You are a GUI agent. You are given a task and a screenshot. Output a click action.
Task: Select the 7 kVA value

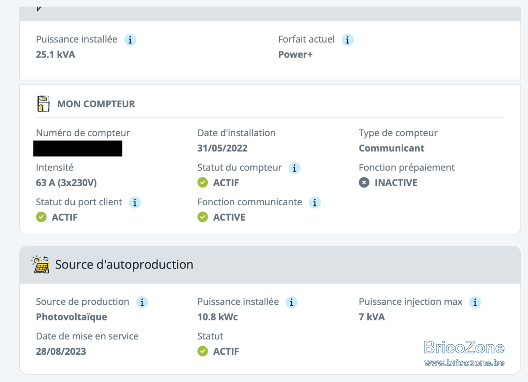(x=372, y=317)
